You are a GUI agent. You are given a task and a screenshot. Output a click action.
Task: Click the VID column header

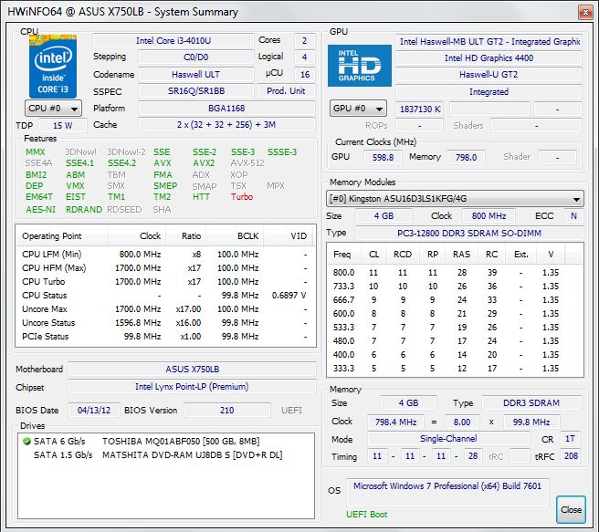click(x=289, y=235)
